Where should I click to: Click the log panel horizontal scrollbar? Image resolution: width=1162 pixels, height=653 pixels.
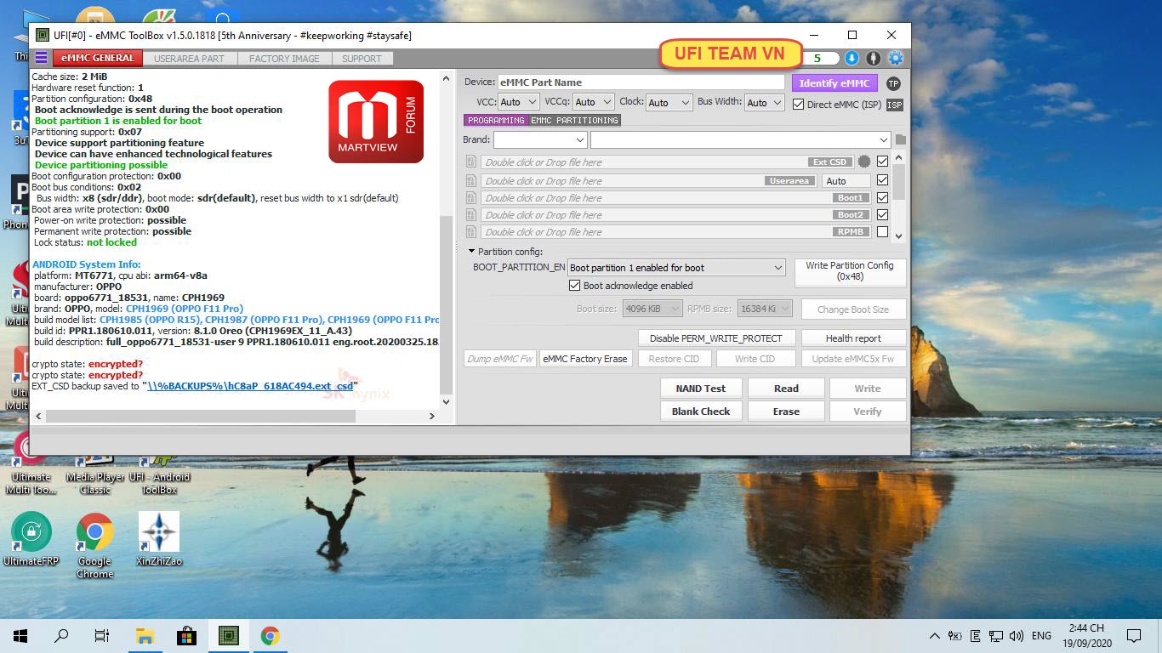tap(199, 416)
